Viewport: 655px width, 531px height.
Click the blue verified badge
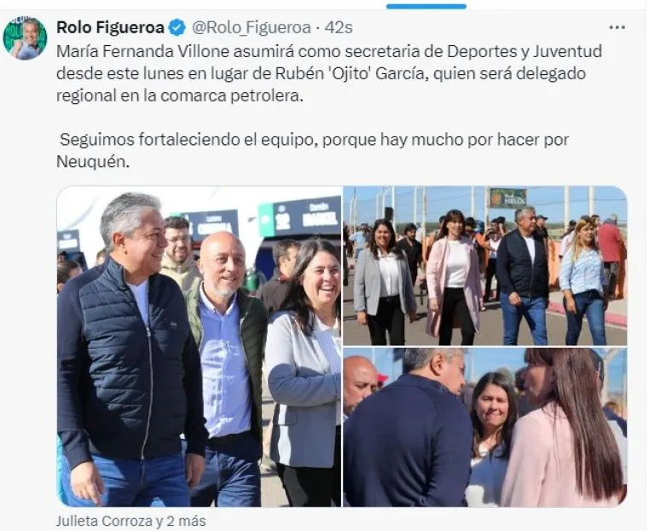(x=177, y=27)
